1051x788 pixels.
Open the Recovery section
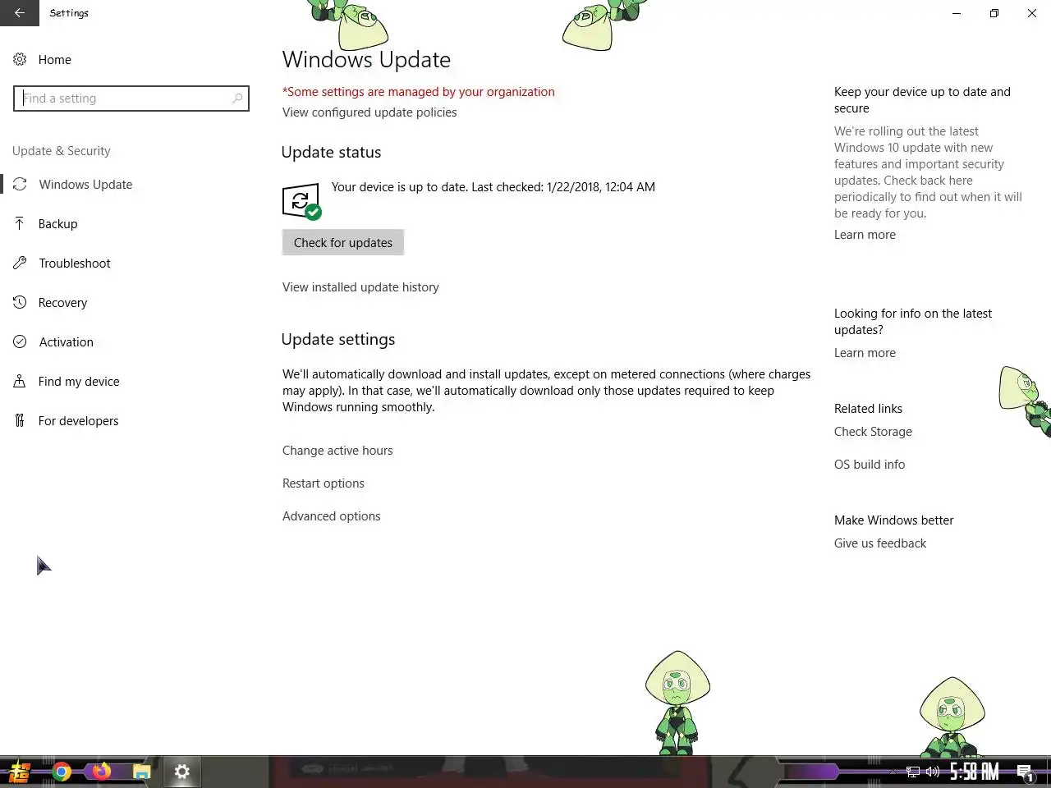[x=62, y=303]
